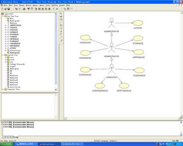Expand the java package node
The image size is (183, 146).
[x=5, y=57]
